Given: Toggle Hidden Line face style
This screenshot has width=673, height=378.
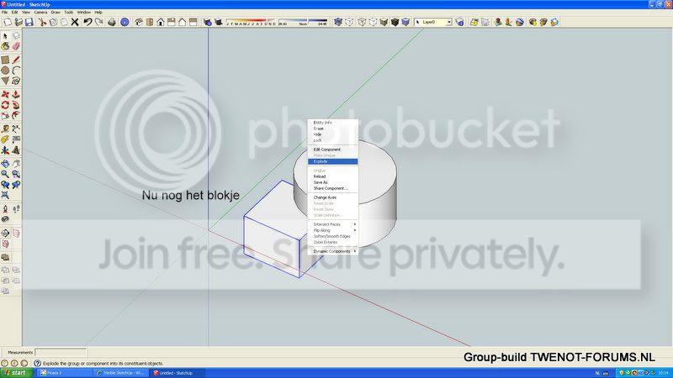Looking at the screenshot, I should 373,22.
